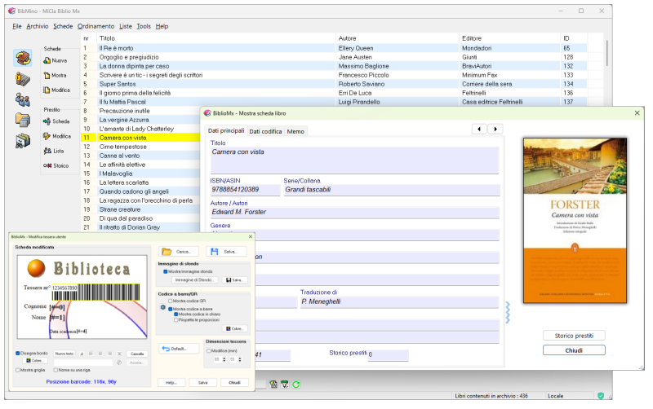Click Nuovo testo button
The height and width of the screenshot is (409, 653).
click(64, 354)
